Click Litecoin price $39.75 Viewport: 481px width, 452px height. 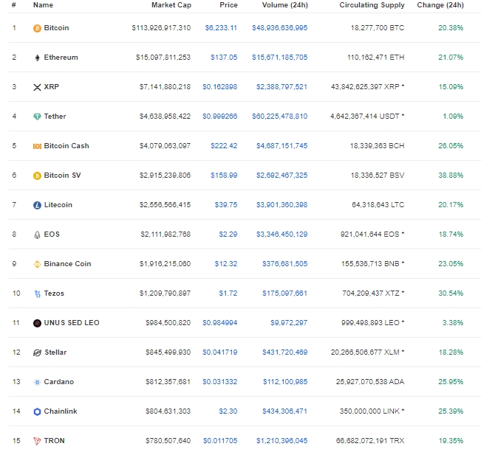pyautogui.click(x=226, y=205)
